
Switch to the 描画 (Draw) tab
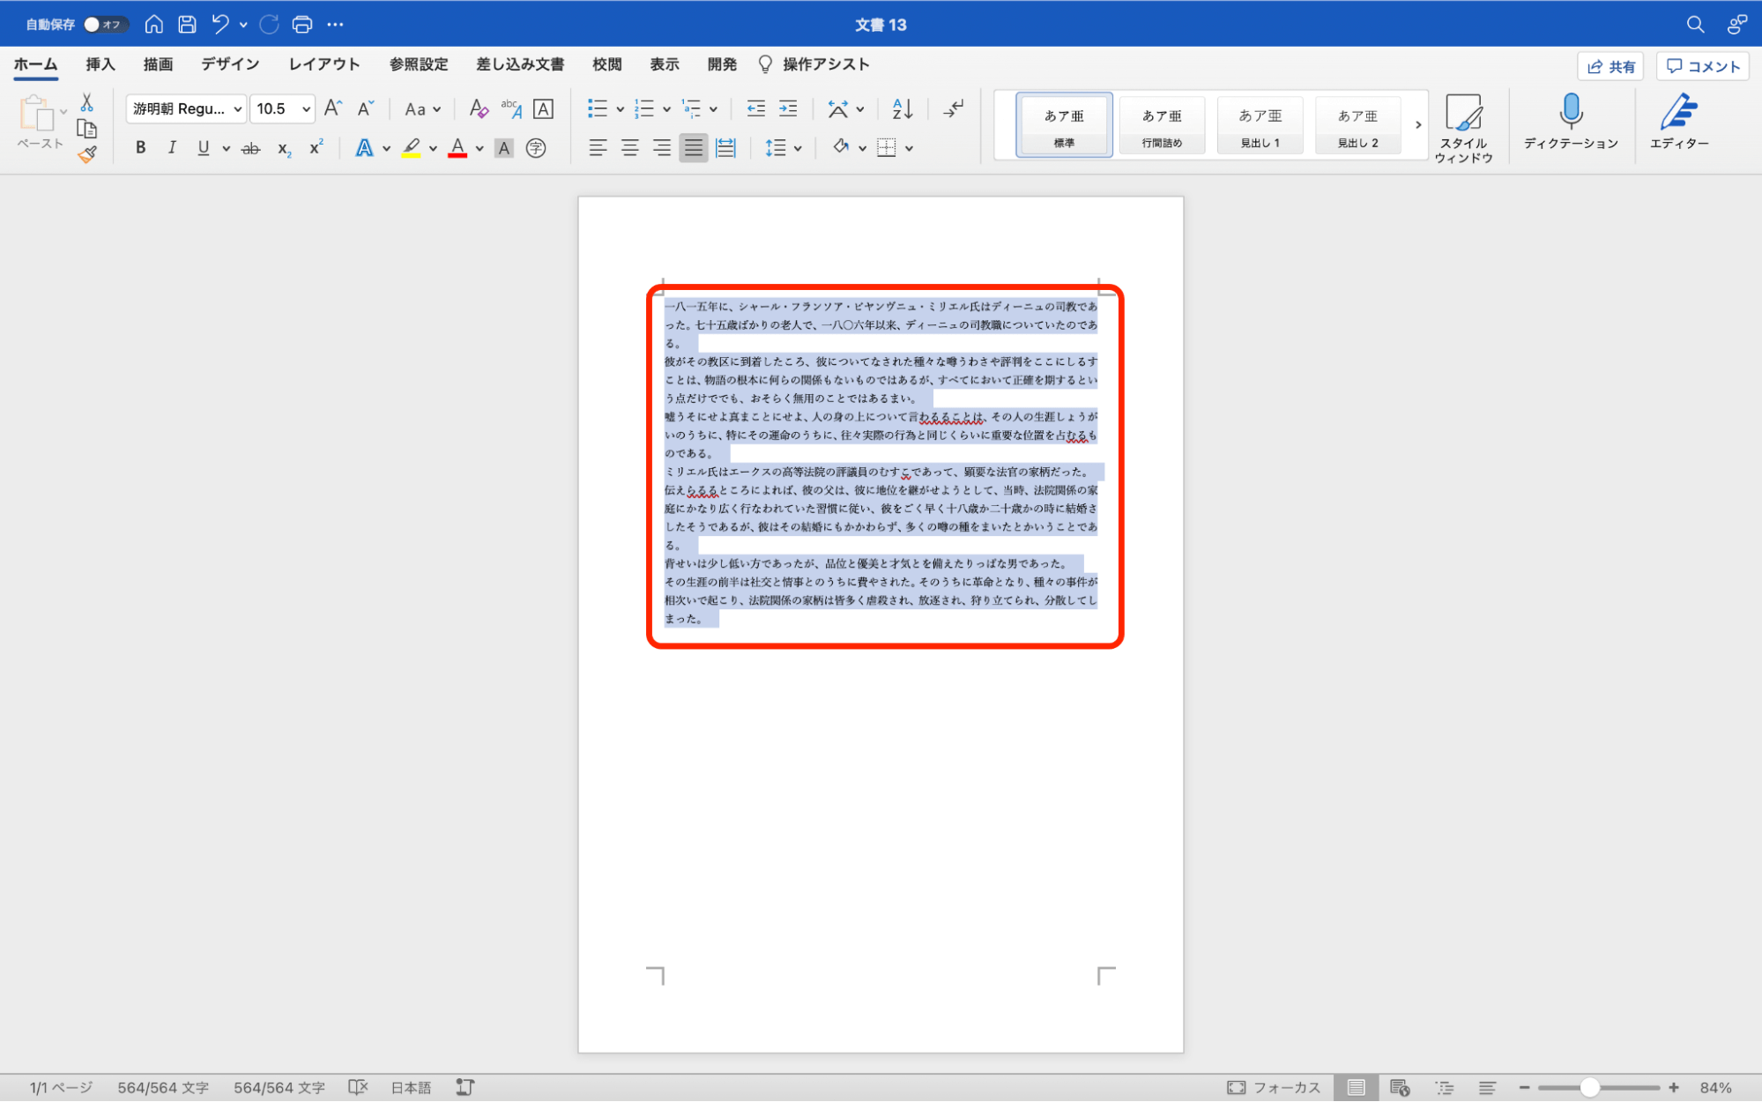159,64
